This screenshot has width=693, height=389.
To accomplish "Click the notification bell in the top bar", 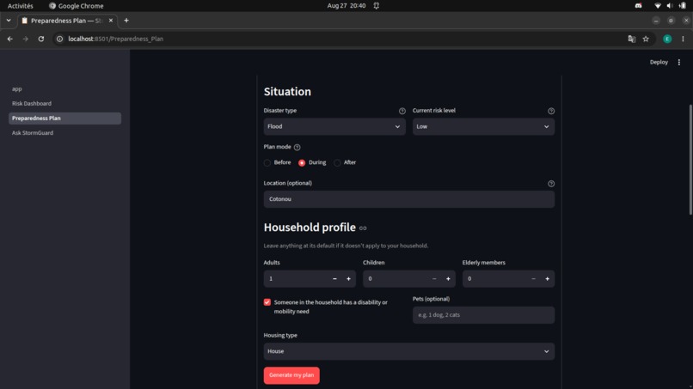I will [376, 6].
